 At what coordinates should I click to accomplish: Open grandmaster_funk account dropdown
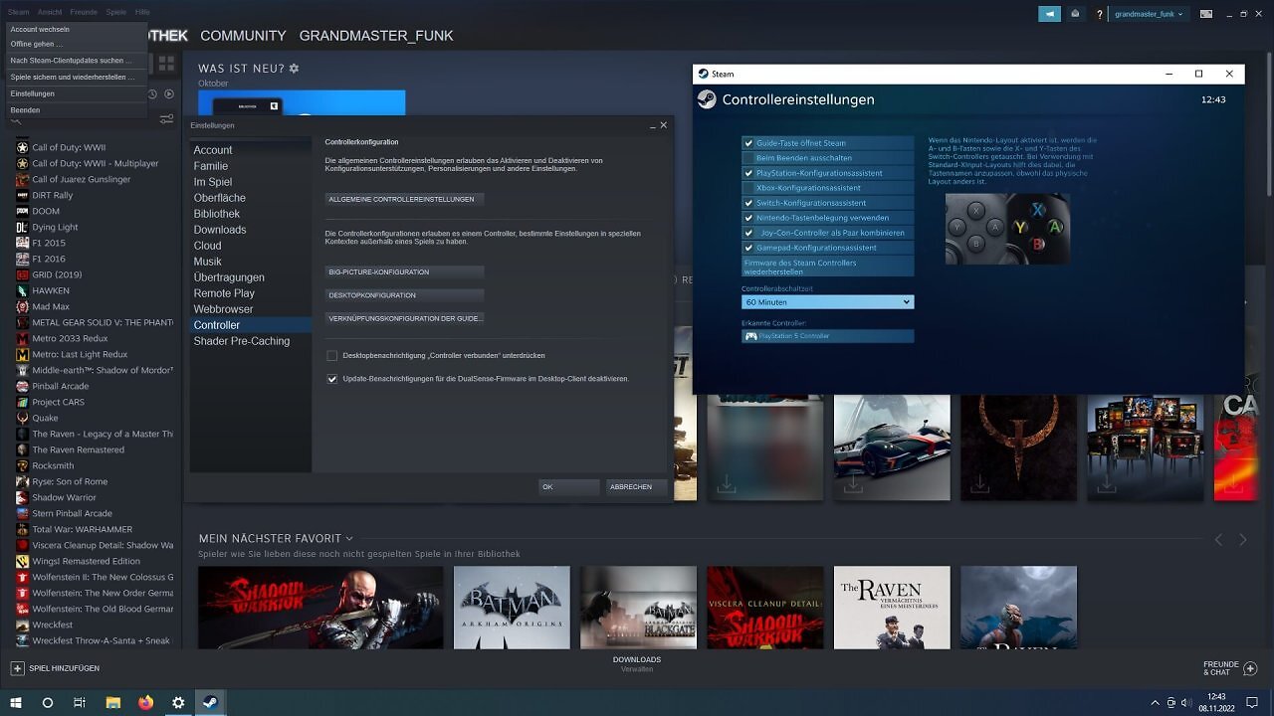pyautogui.click(x=1150, y=14)
